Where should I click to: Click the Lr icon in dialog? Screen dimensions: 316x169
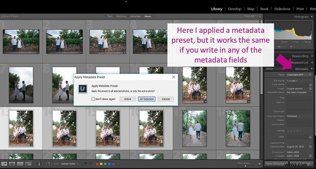pos(83,89)
